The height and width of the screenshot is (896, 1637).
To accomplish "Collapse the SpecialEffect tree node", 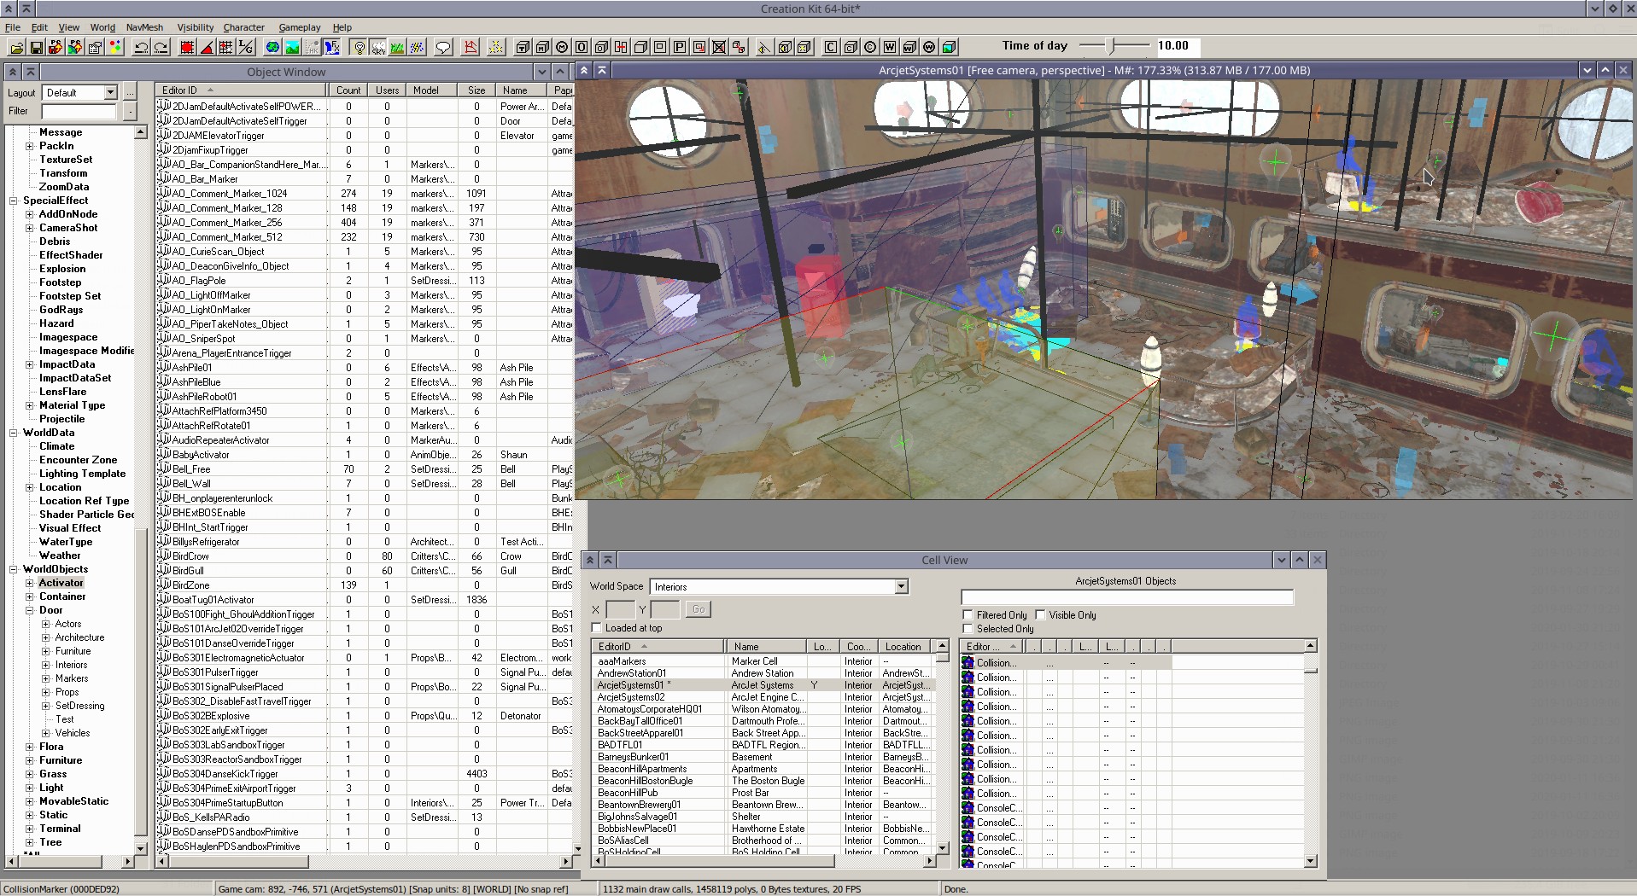I will click(x=13, y=201).
